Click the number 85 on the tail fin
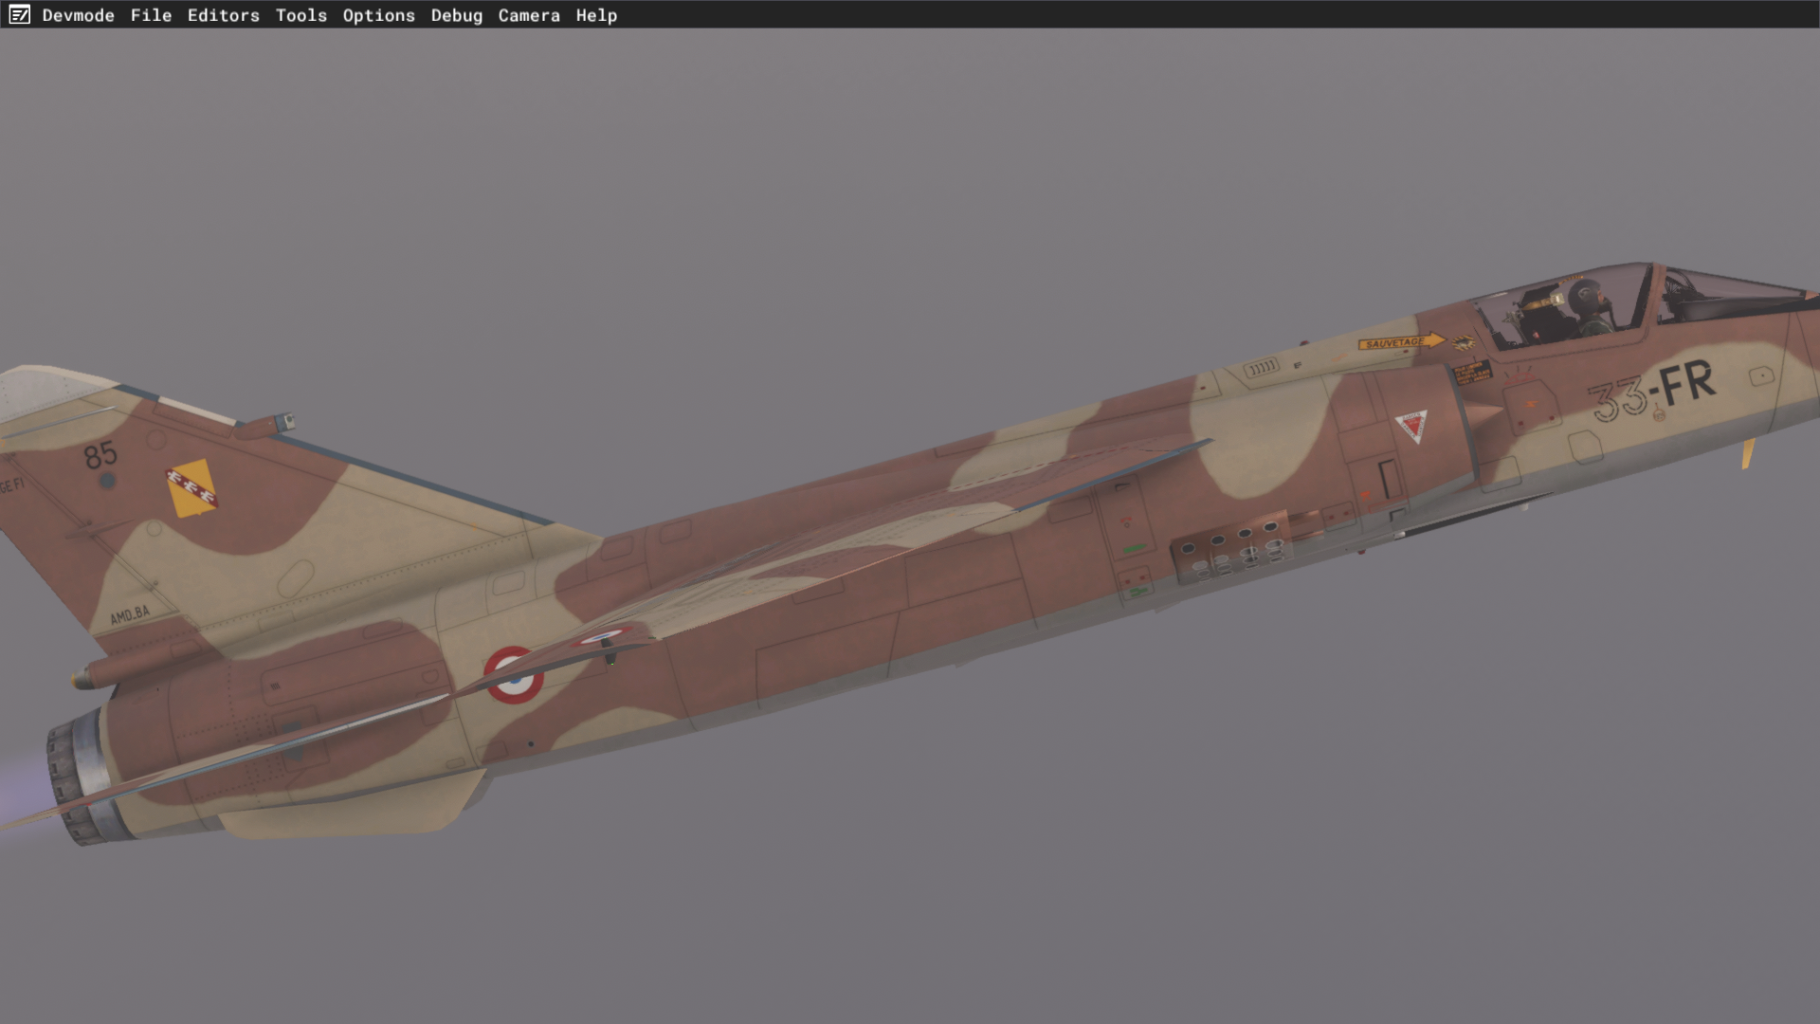This screenshot has width=1820, height=1024. tap(100, 456)
